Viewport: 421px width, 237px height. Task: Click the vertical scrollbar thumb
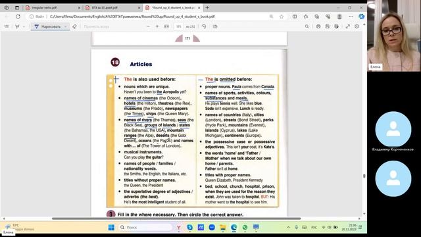tap(364, 176)
